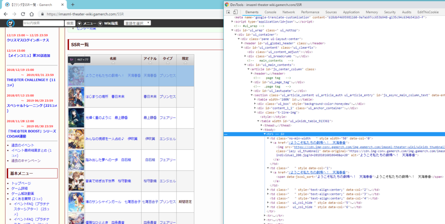The height and width of the screenshot is (224, 445).
Task: Click the Gamerch logo in the wiki header
Action: (11, 23)
